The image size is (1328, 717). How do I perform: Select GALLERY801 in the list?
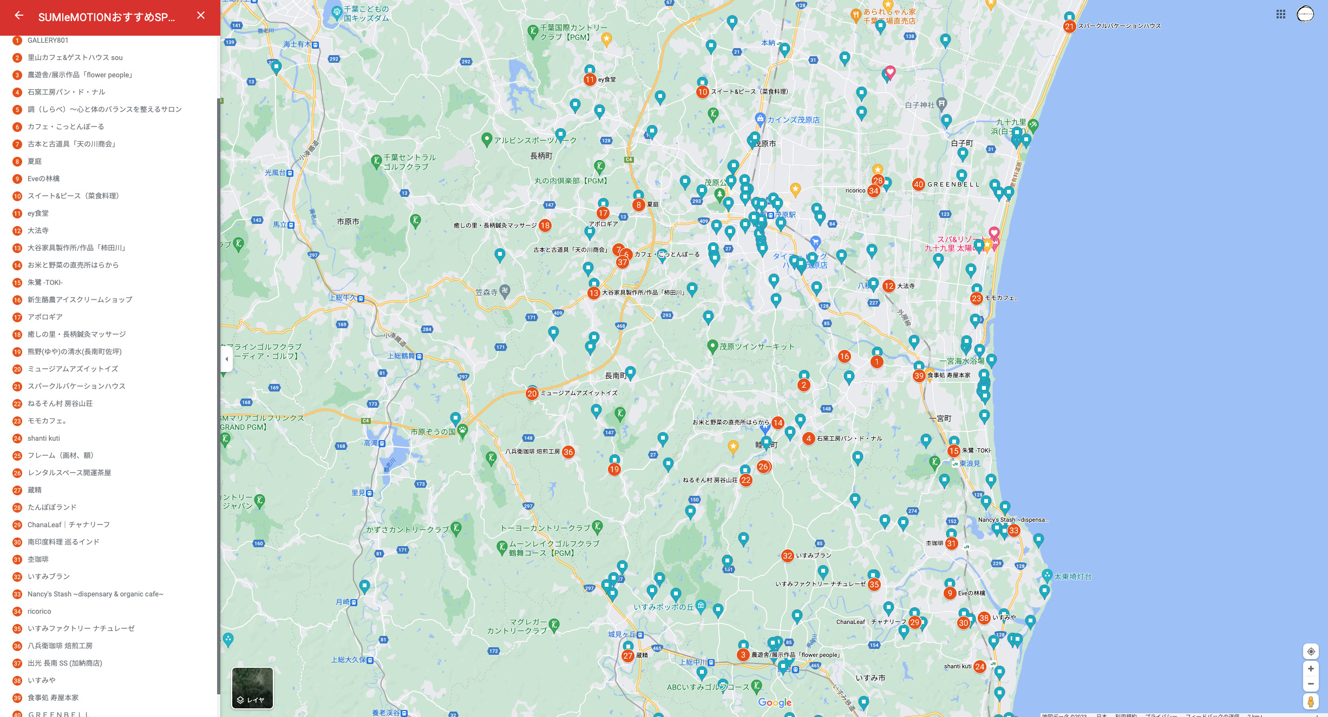tap(48, 41)
